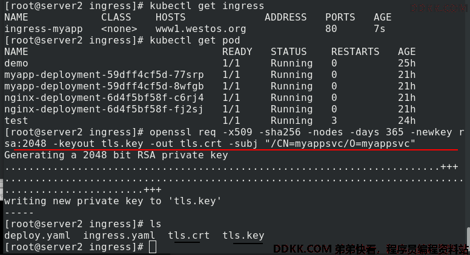Click the test pod row name
Screen dimensions: 470x255
(x=16, y=121)
